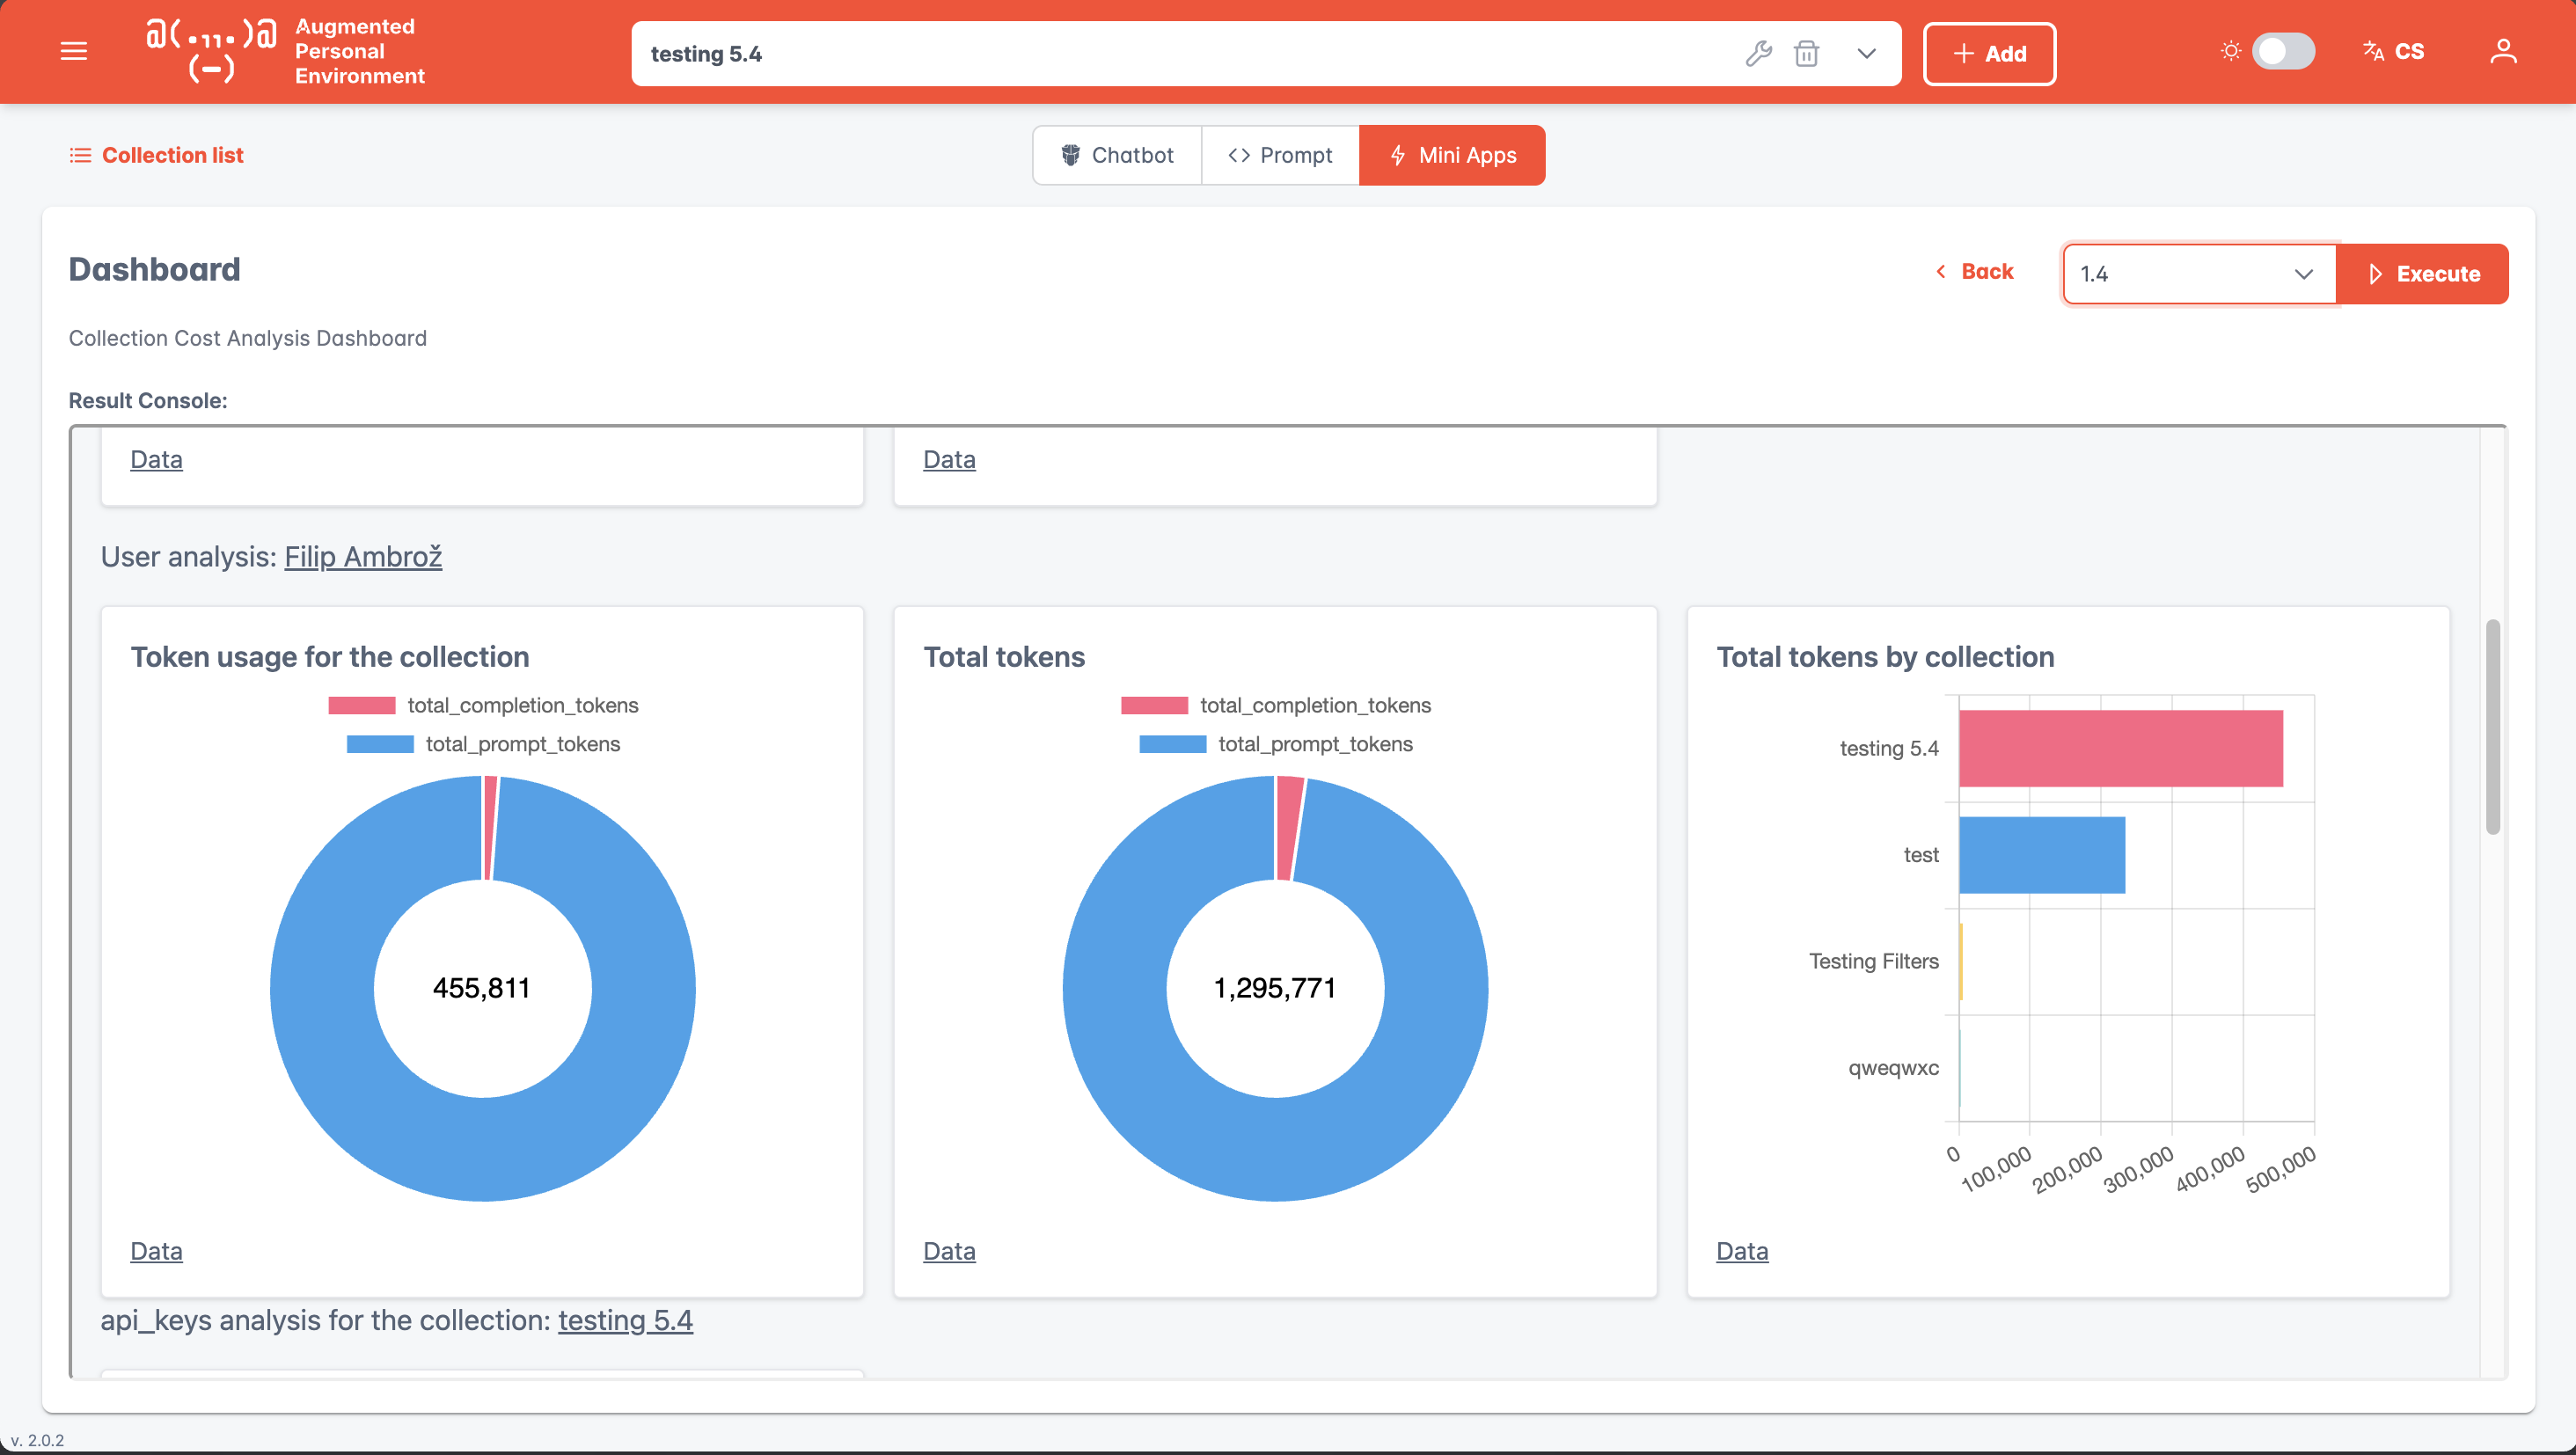Switch to the Prompt tab
The image size is (2576, 1455).
pyautogui.click(x=1280, y=155)
